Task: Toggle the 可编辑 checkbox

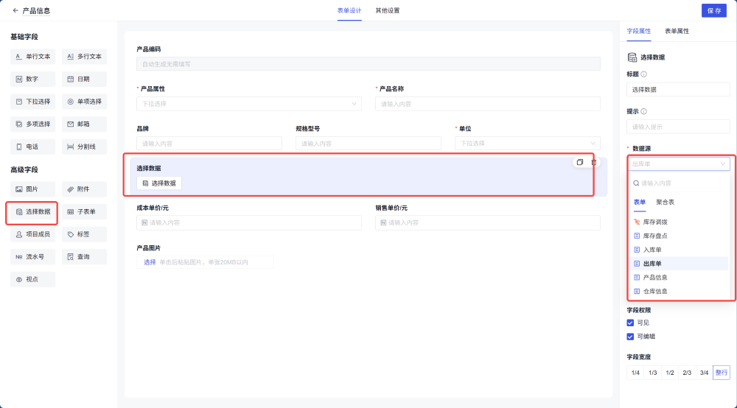Action: (630, 337)
